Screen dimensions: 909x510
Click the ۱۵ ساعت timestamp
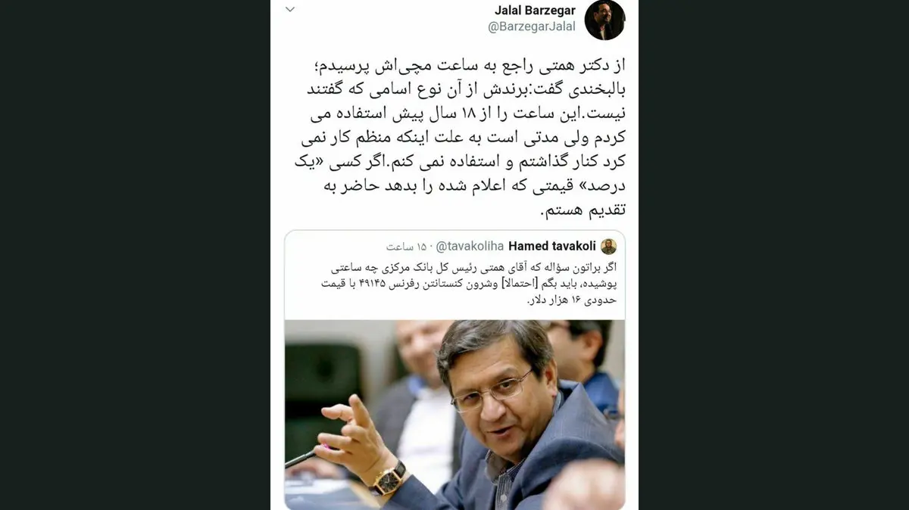tap(408, 247)
